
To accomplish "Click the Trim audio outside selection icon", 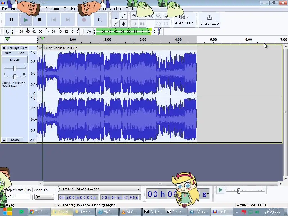I will pos(135,24).
